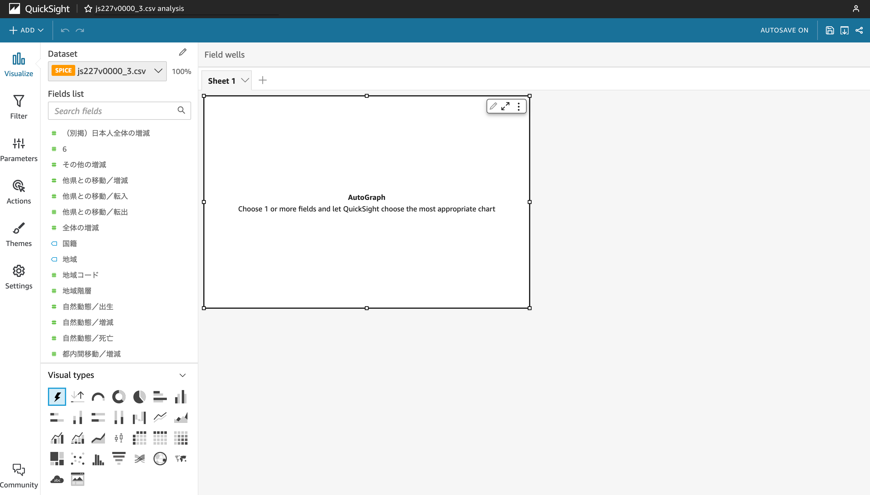Viewport: 870px width, 495px height.
Task: Open the ADD dropdown menu
Action: tap(26, 30)
